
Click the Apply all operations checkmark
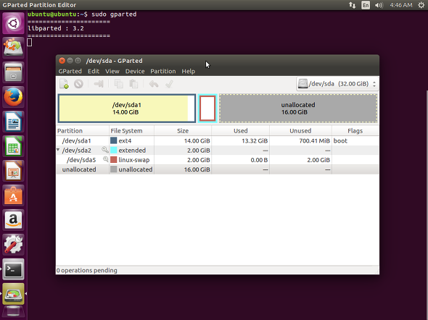[169, 84]
